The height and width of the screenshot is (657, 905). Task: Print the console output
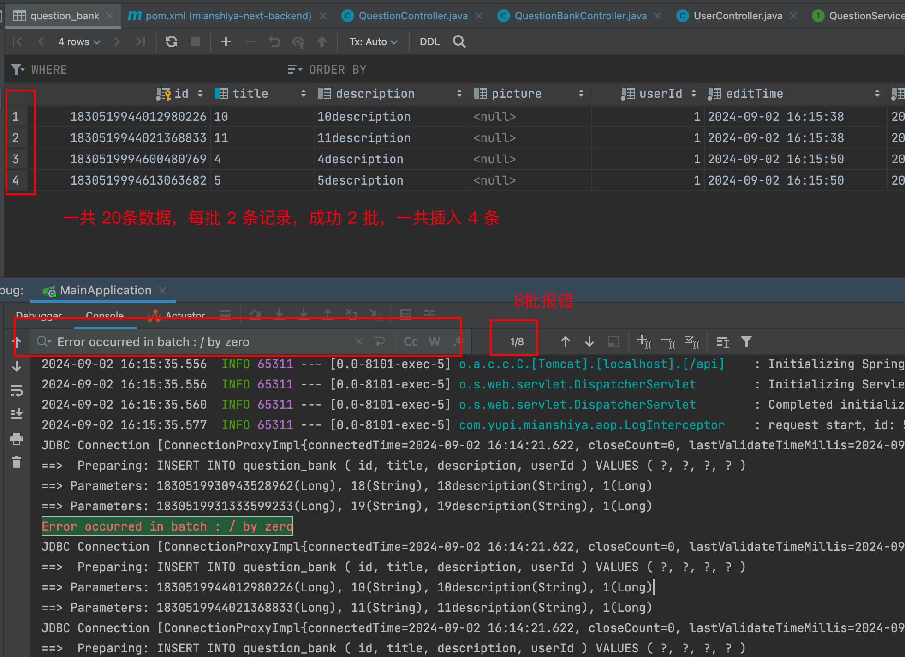[17, 439]
